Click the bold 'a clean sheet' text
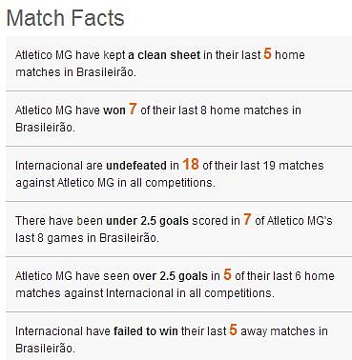 [164, 55]
